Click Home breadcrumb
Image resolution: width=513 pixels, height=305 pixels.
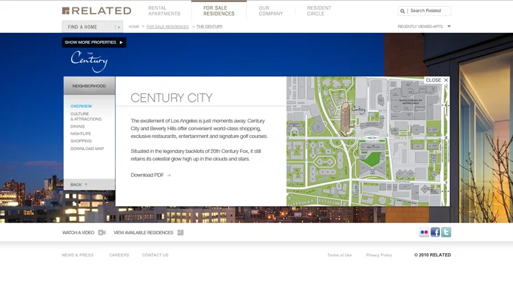(x=134, y=27)
